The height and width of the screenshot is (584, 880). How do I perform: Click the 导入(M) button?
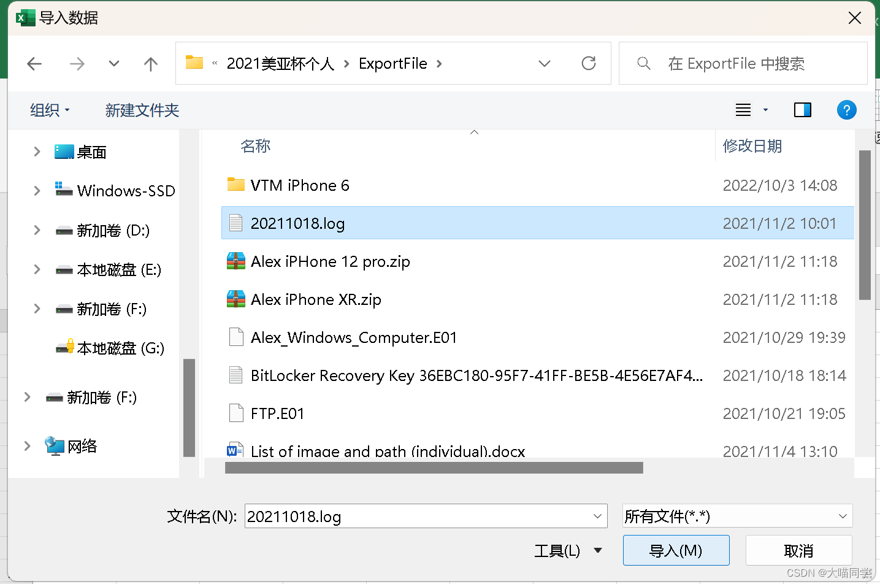(x=676, y=550)
